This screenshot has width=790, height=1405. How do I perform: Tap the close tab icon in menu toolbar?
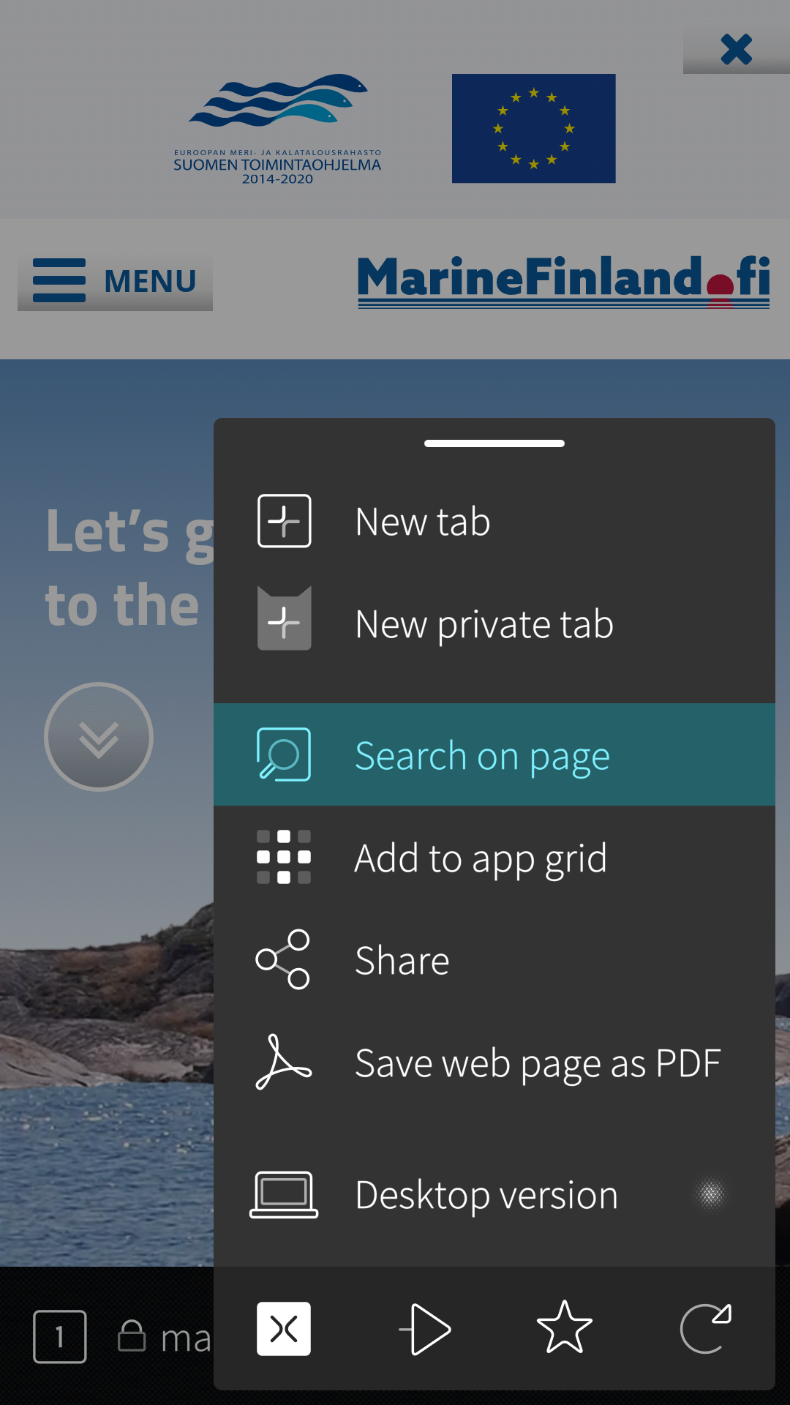pos(284,1328)
